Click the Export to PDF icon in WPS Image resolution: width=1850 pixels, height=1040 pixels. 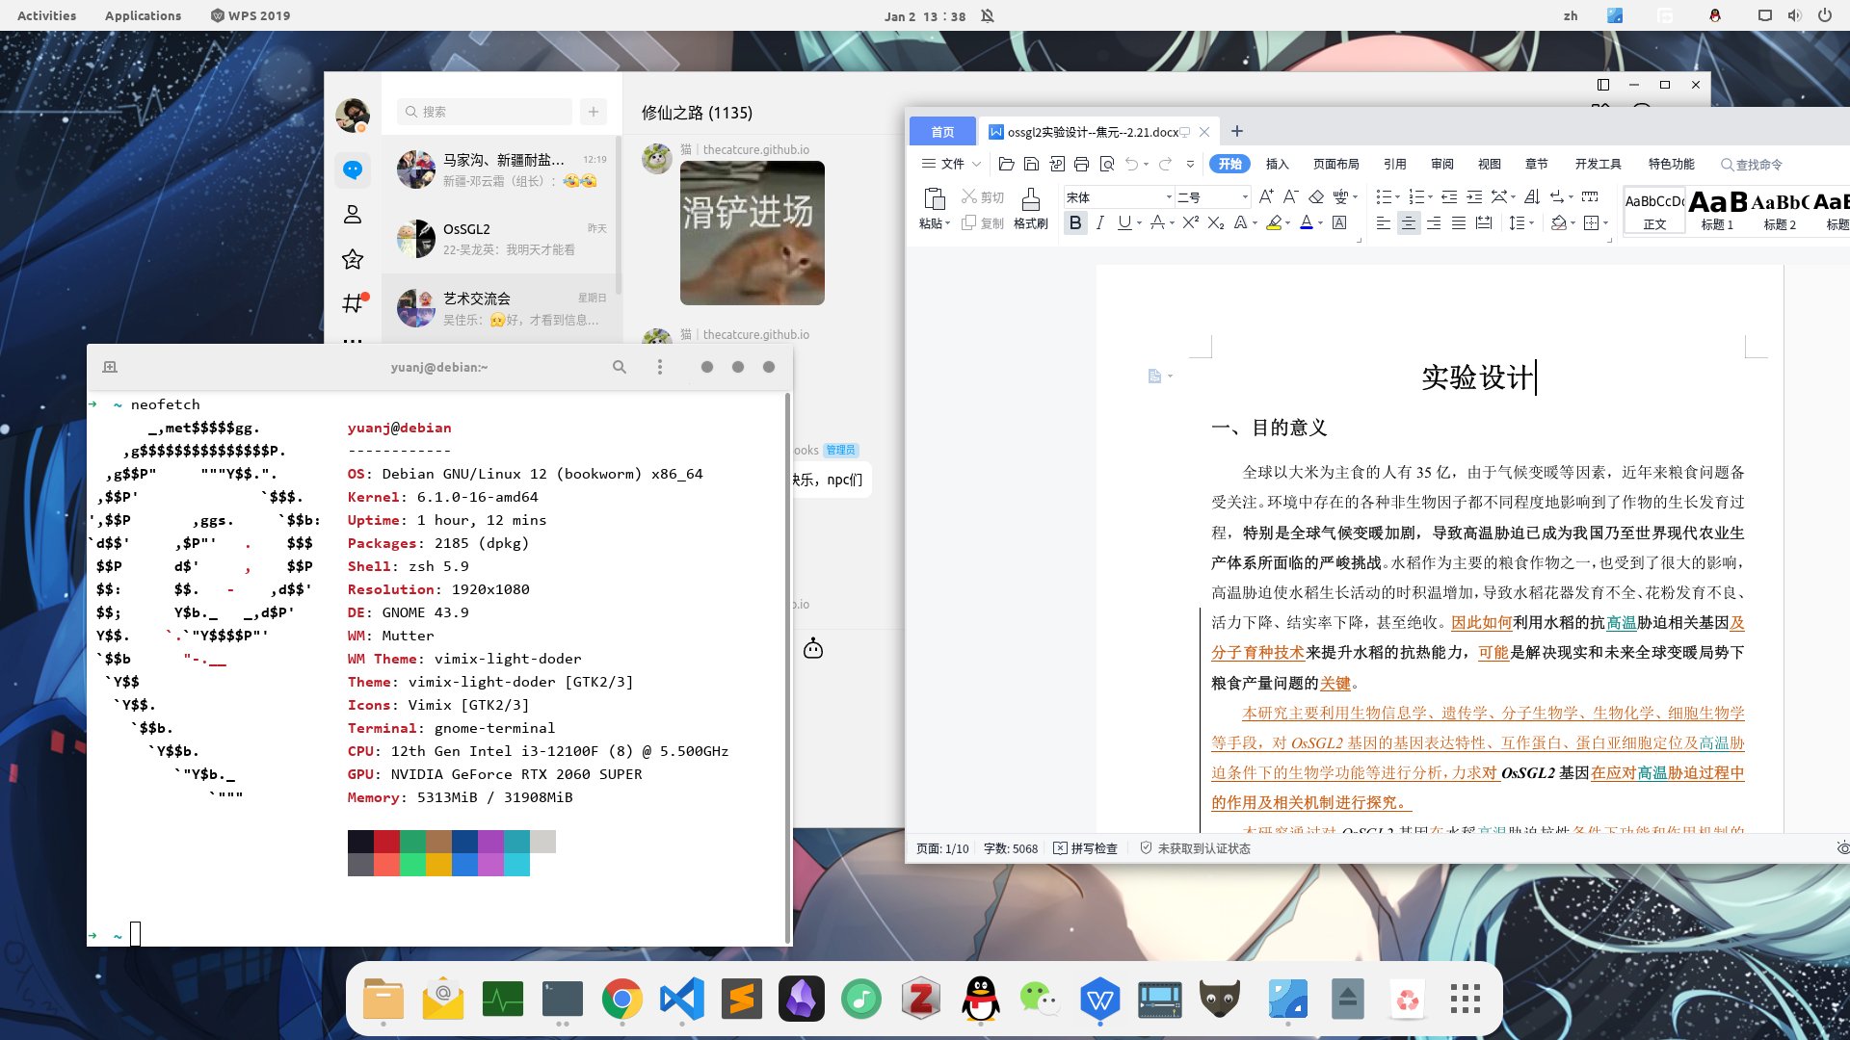(1057, 164)
